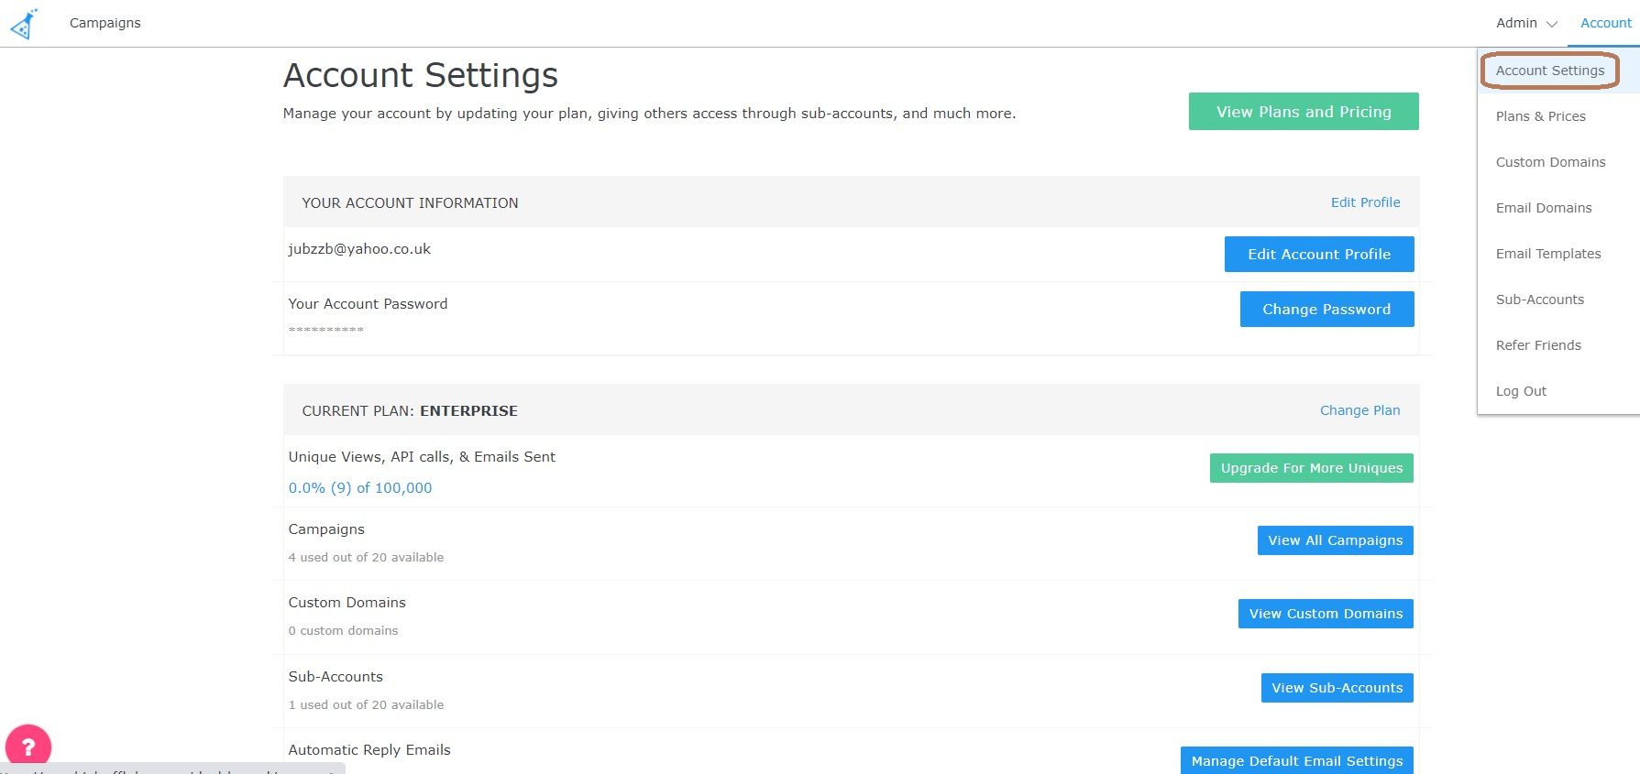The image size is (1640, 774).
Task: Click the Edit Profile link
Action: click(x=1365, y=202)
